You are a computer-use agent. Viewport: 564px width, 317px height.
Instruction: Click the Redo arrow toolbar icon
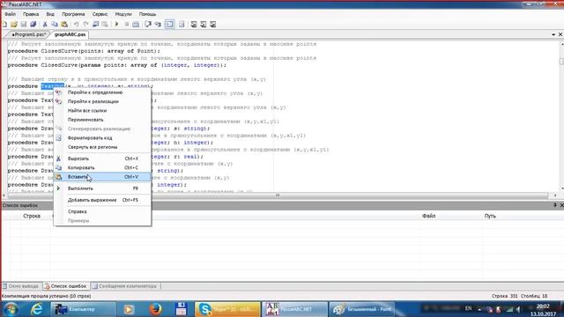click(85, 25)
